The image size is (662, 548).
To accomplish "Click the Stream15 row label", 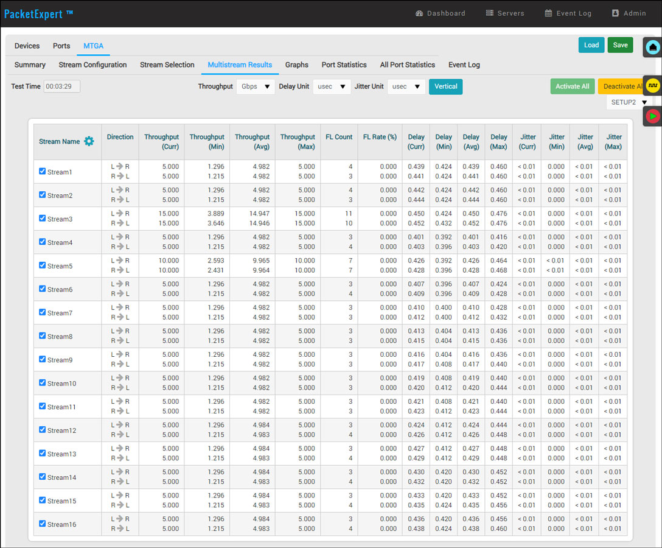I will point(61,501).
